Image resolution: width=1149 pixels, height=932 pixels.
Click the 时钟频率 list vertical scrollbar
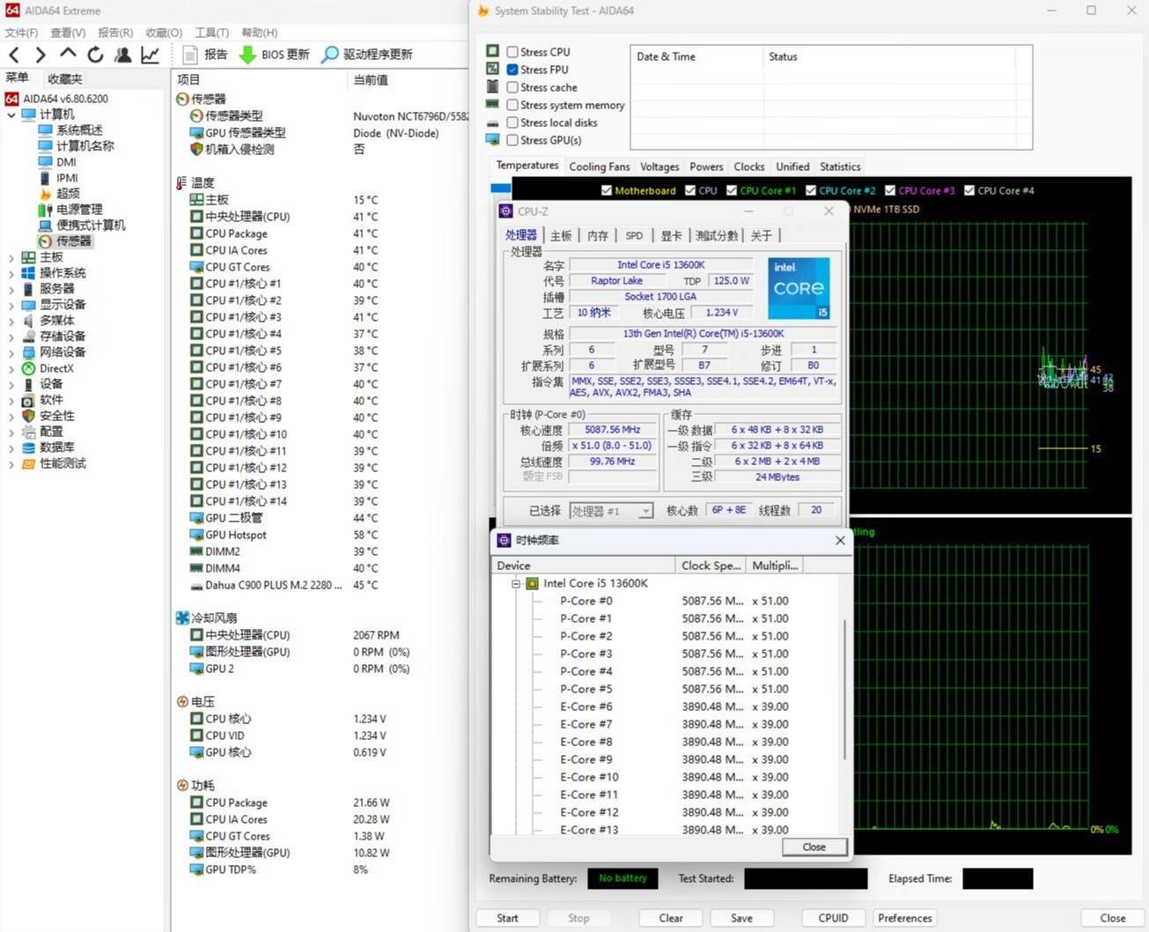point(845,689)
